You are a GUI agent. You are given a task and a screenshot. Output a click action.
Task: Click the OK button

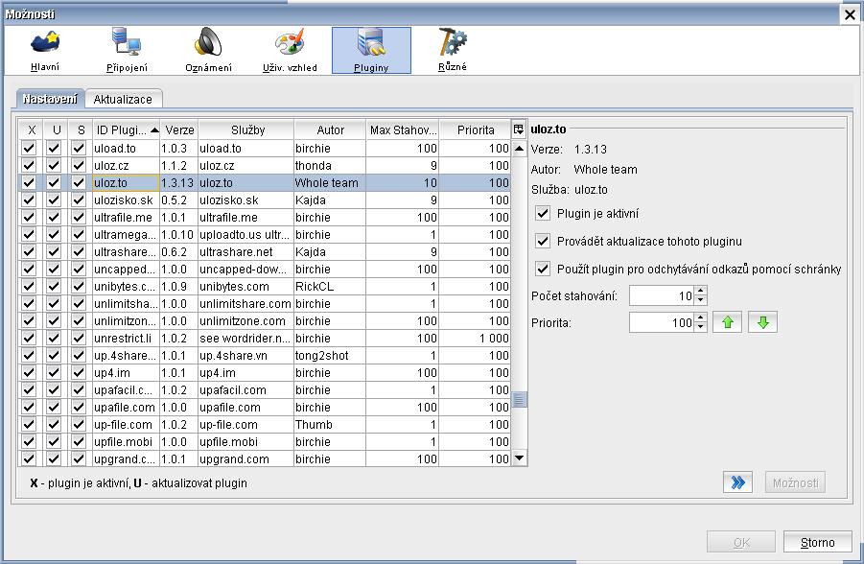[x=741, y=542]
